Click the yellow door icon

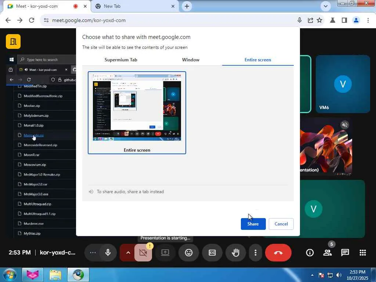13,41
